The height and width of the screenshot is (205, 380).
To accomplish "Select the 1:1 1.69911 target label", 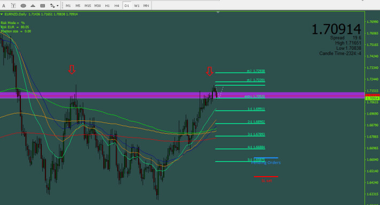I will tap(256, 109).
